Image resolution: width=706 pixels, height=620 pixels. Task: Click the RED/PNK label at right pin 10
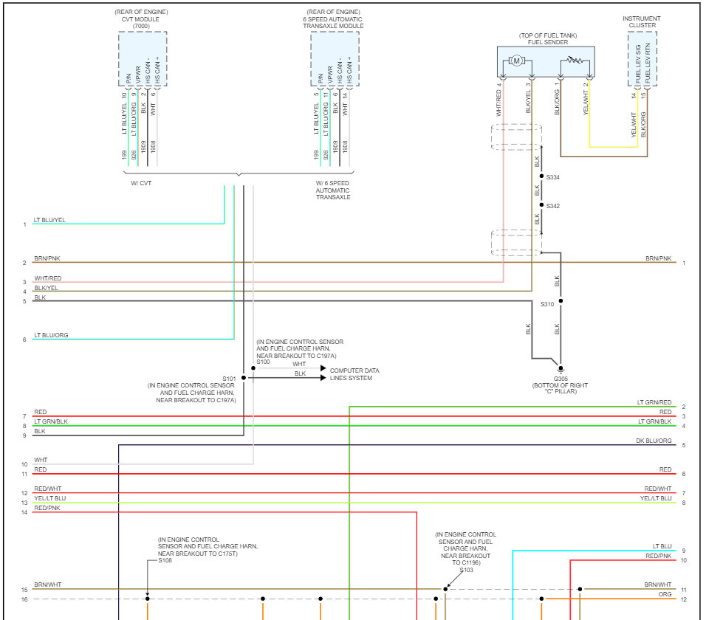coord(658,556)
